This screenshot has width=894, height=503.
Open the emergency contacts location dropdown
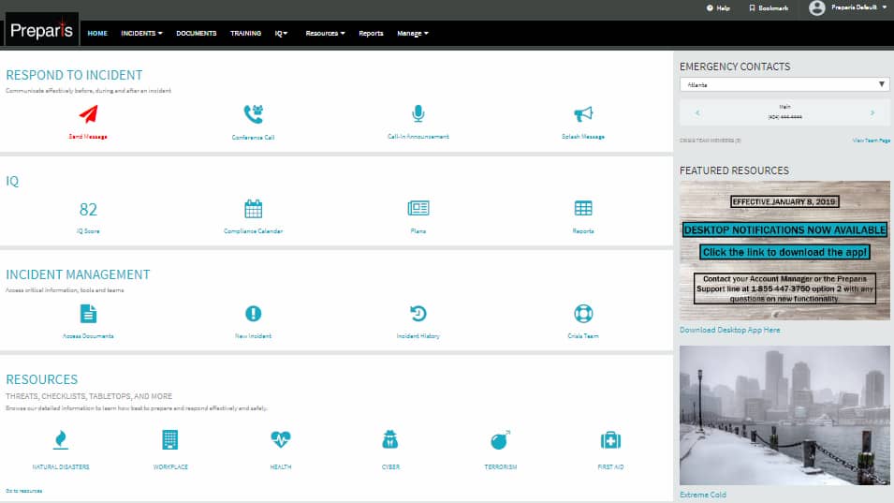click(x=784, y=84)
